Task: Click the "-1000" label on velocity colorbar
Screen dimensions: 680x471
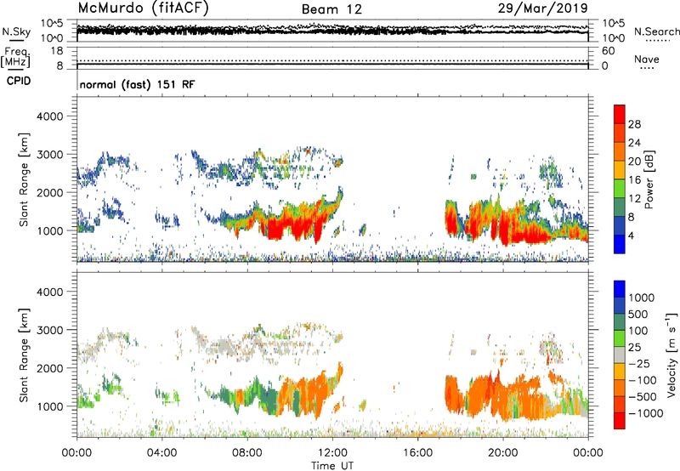Action: click(x=646, y=413)
